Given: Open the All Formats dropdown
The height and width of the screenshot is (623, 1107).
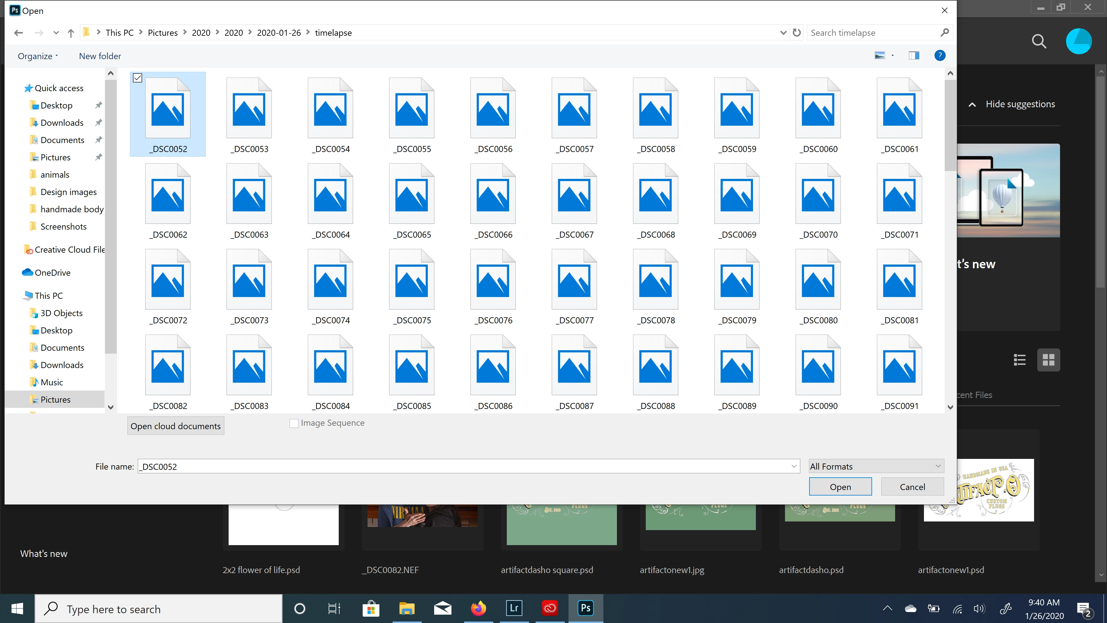Looking at the screenshot, I should click(876, 466).
